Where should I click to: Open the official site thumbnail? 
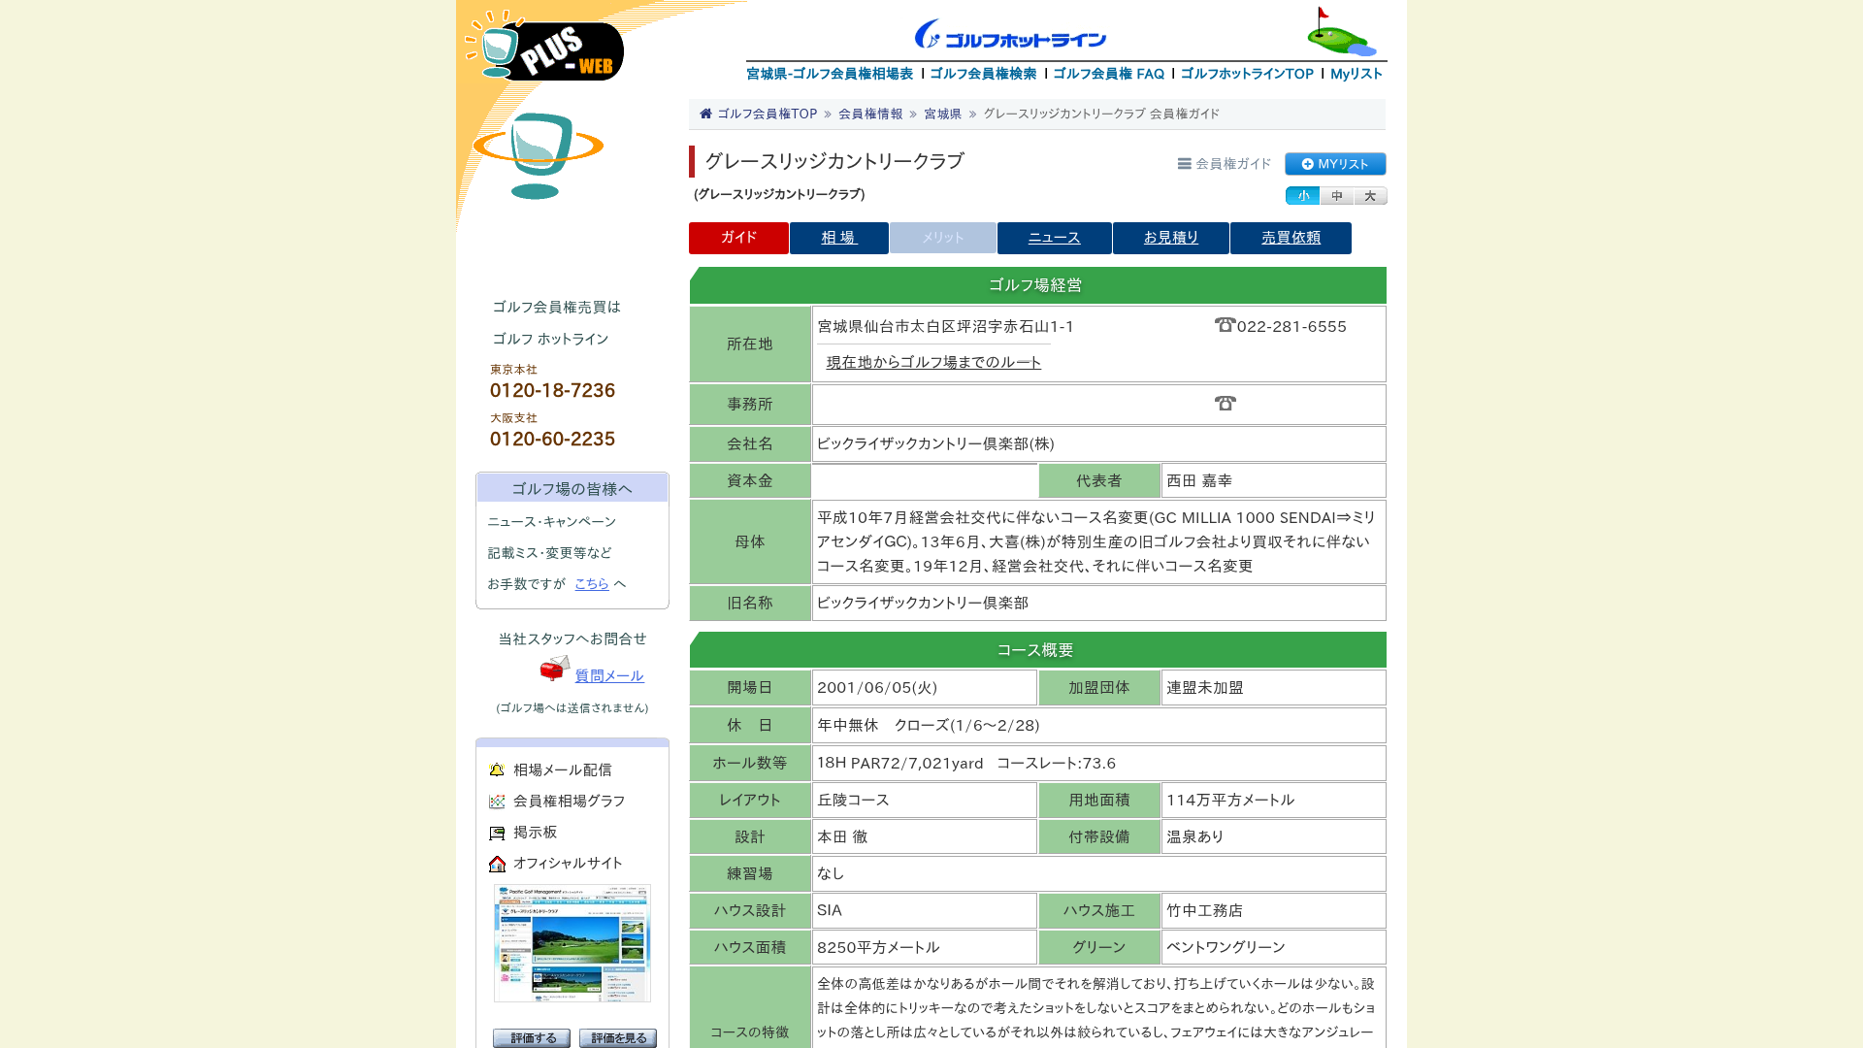[x=572, y=943]
